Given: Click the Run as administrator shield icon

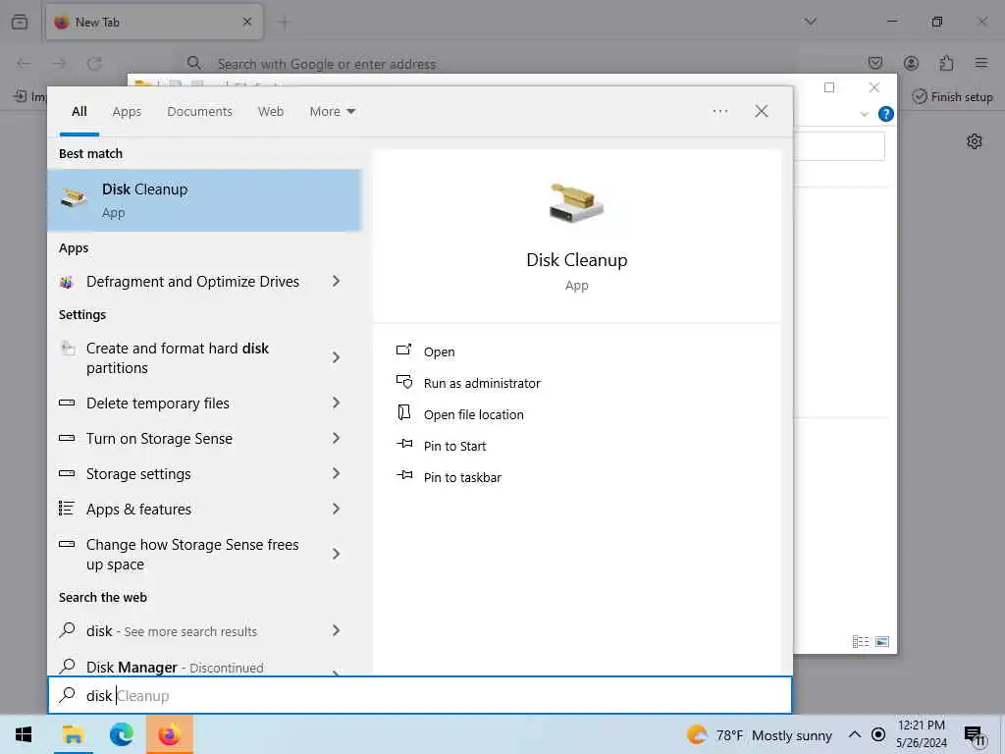Looking at the screenshot, I should coord(403,382).
